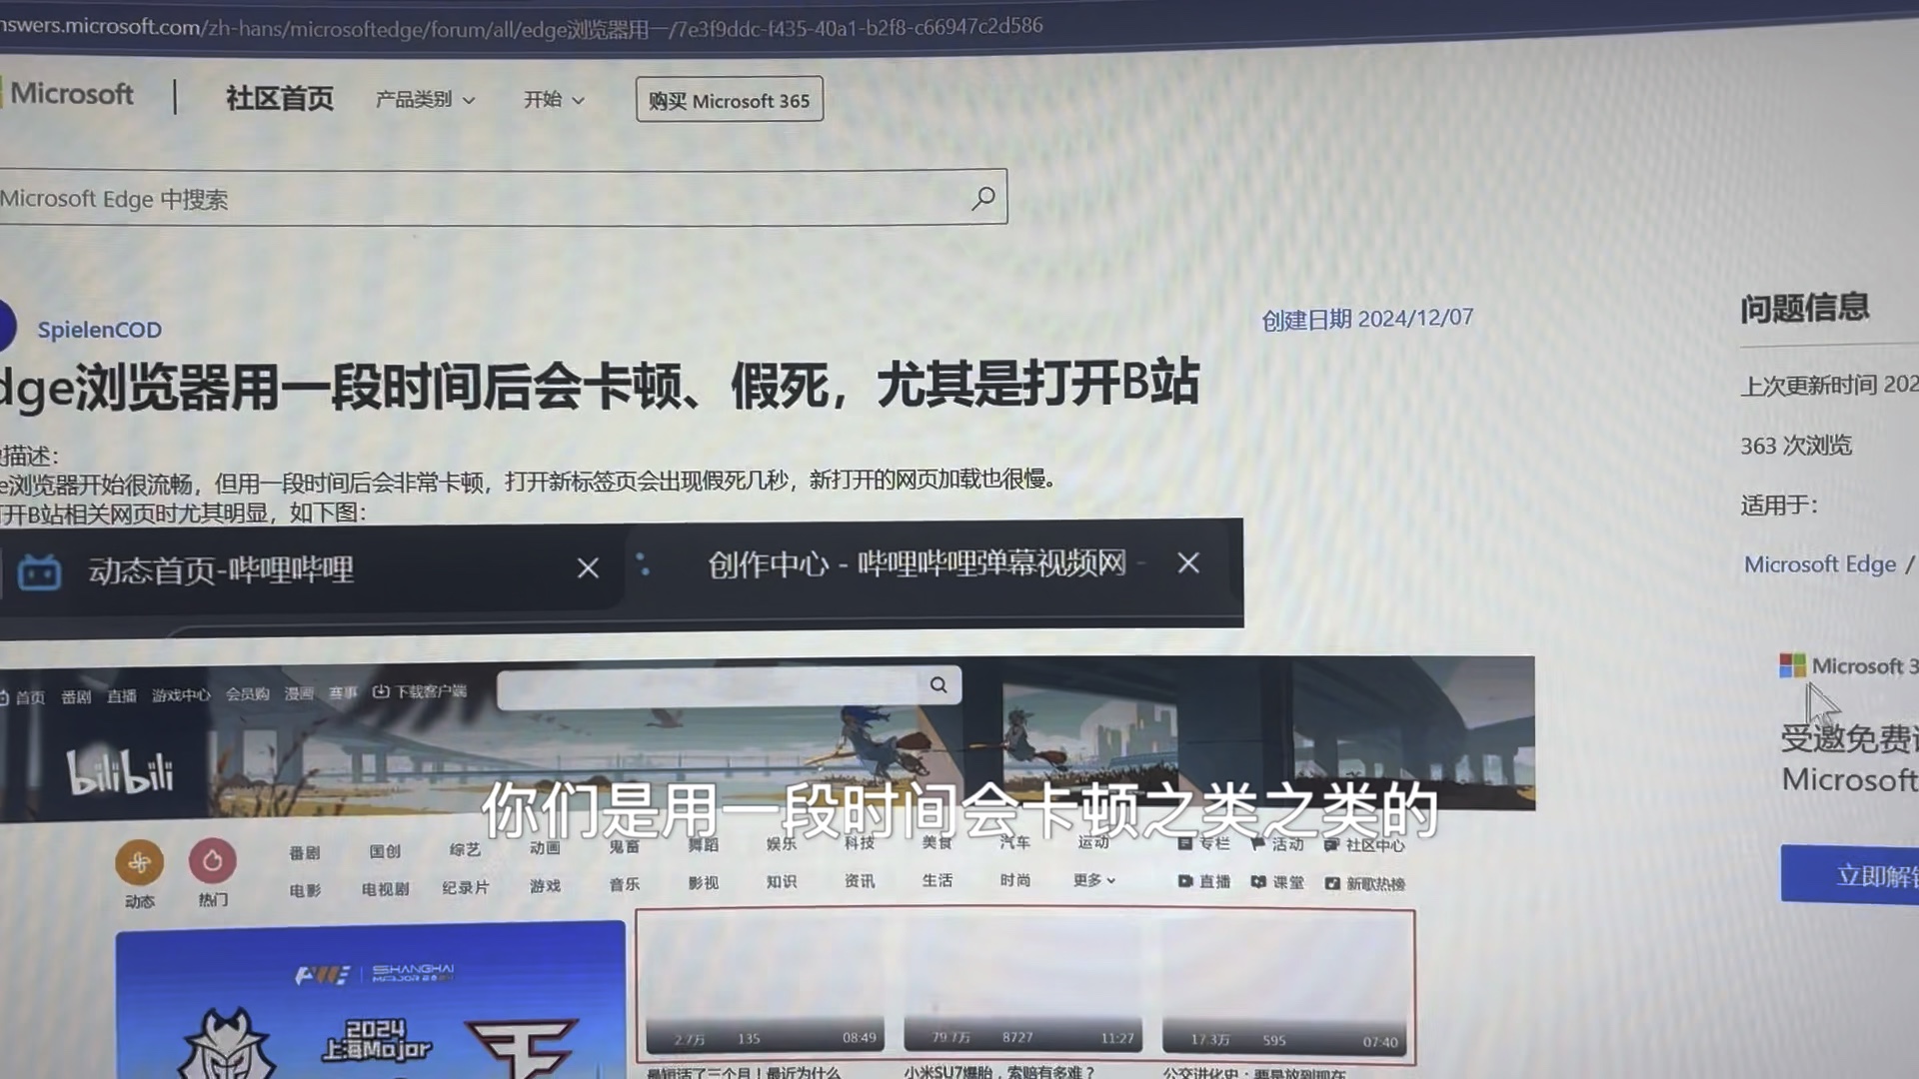Select 社区首页 in the top menu

tap(279, 99)
